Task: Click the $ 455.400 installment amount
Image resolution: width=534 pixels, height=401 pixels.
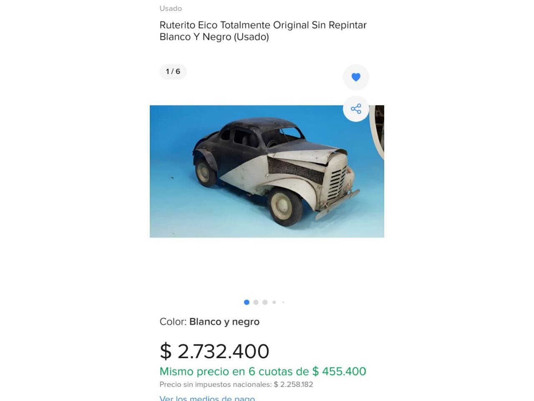Action: pos(339,371)
